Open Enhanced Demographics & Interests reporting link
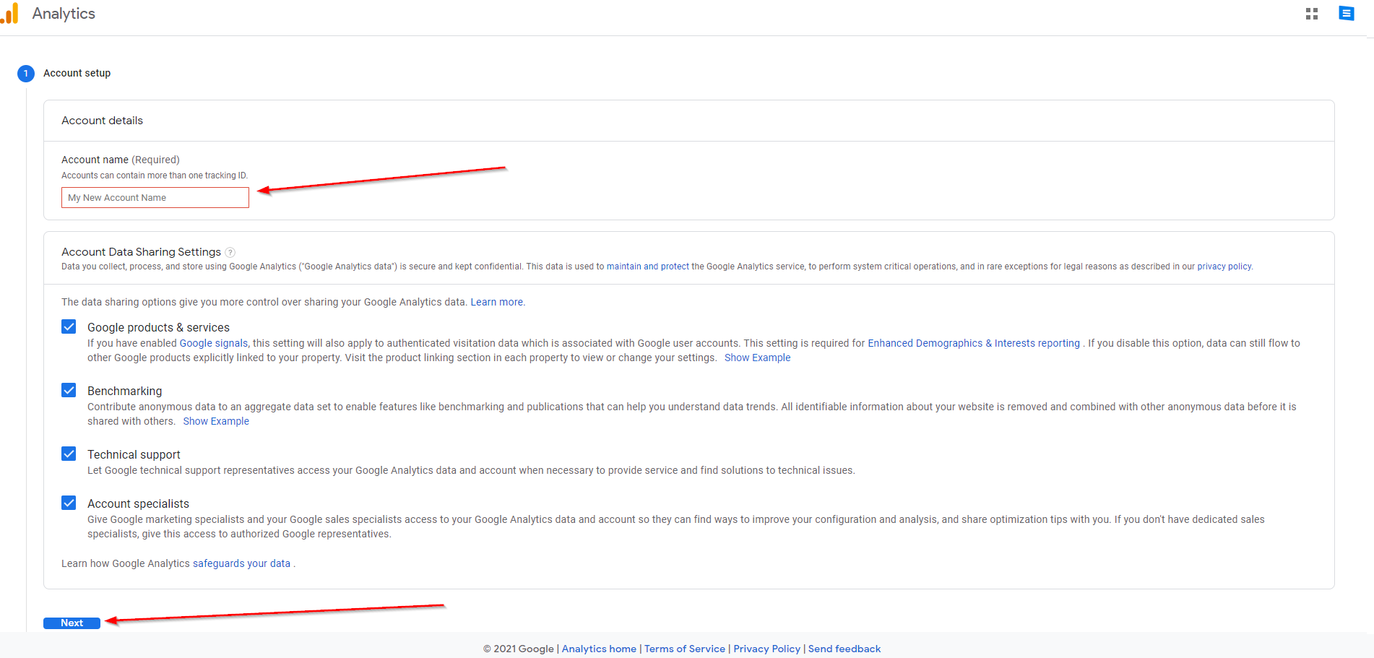The image size is (1374, 658). click(973, 343)
